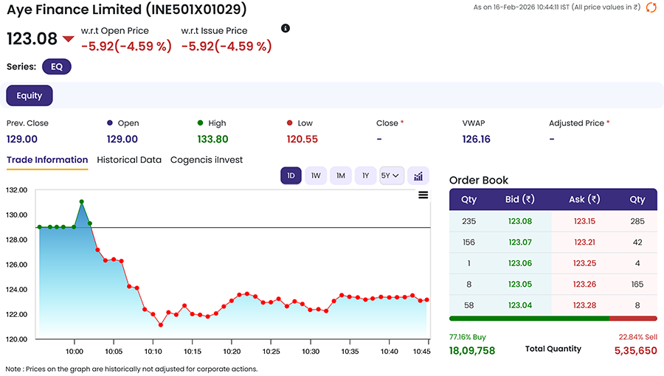Viewport: 664px width, 376px height.
Task: Open the info icon beside issue price
Action: click(x=286, y=28)
